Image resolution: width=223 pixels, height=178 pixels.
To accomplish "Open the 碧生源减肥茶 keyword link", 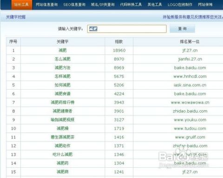I will point(63,137).
